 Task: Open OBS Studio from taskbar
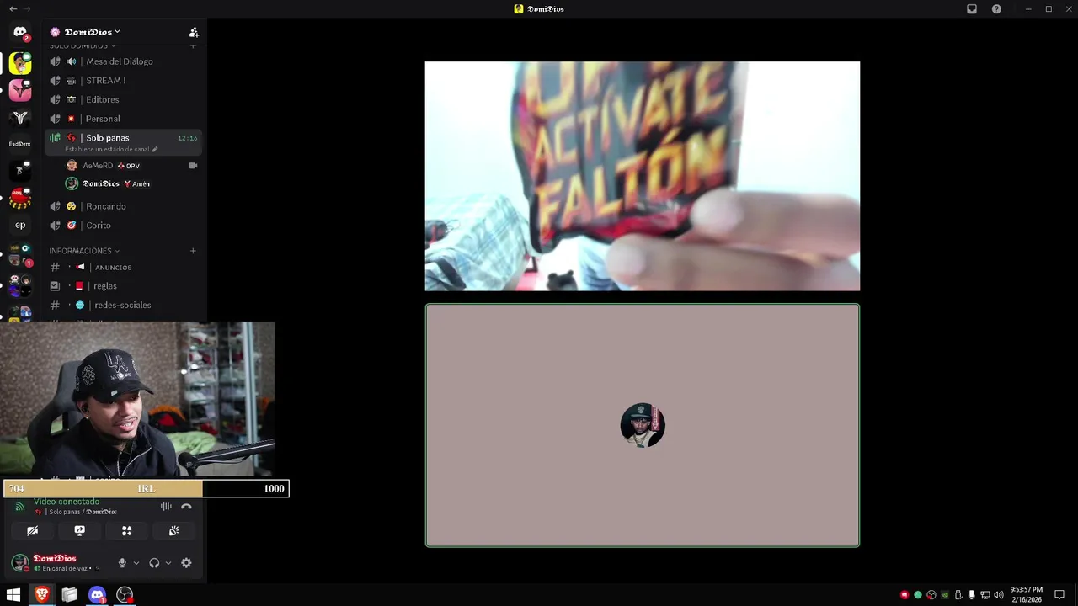point(125,595)
